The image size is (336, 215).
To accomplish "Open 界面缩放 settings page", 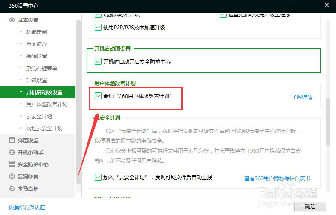I will (37, 44).
